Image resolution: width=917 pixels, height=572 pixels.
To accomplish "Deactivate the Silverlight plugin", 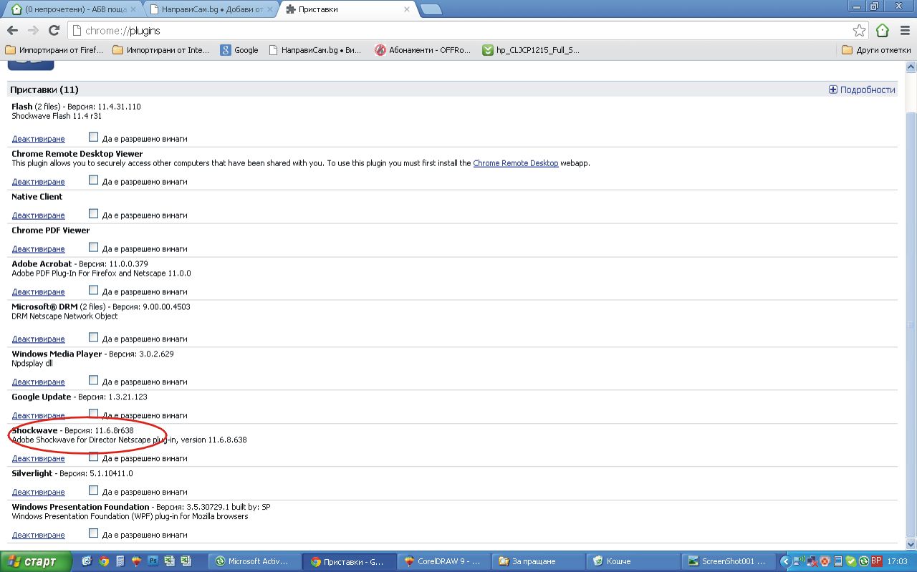I will pos(38,493).
